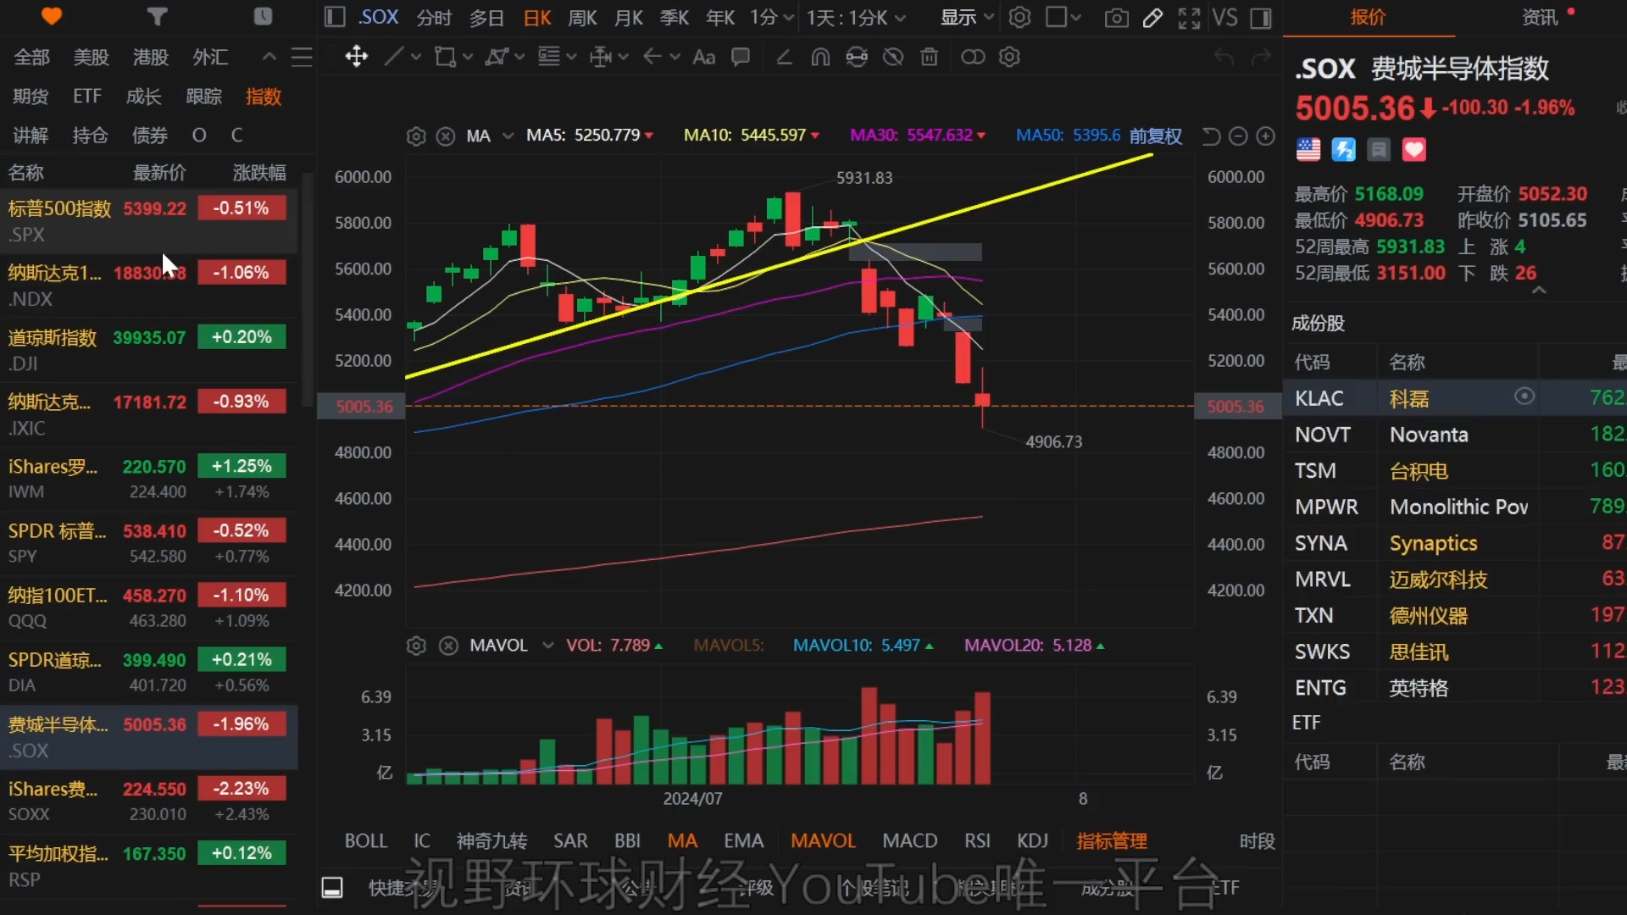The height and width of the screenshot is (915, 1627).
Task: Toggle the linked circles overlay icon
Action: click(x=973, y=57)
